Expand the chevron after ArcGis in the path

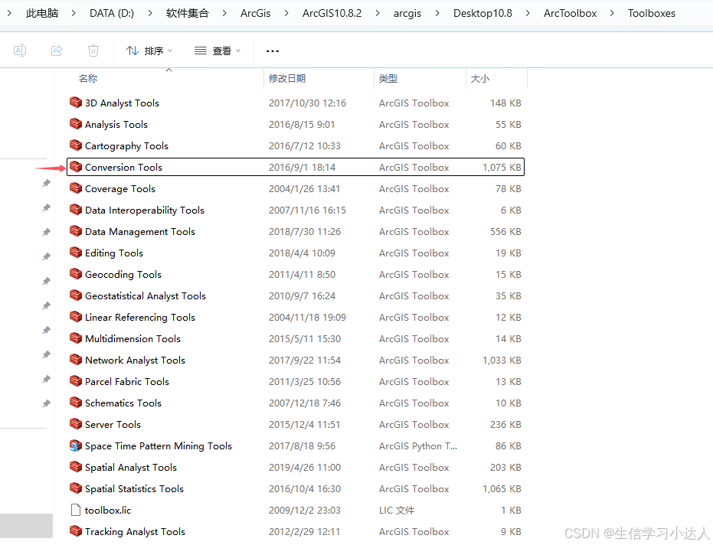[x=286, y=13]
